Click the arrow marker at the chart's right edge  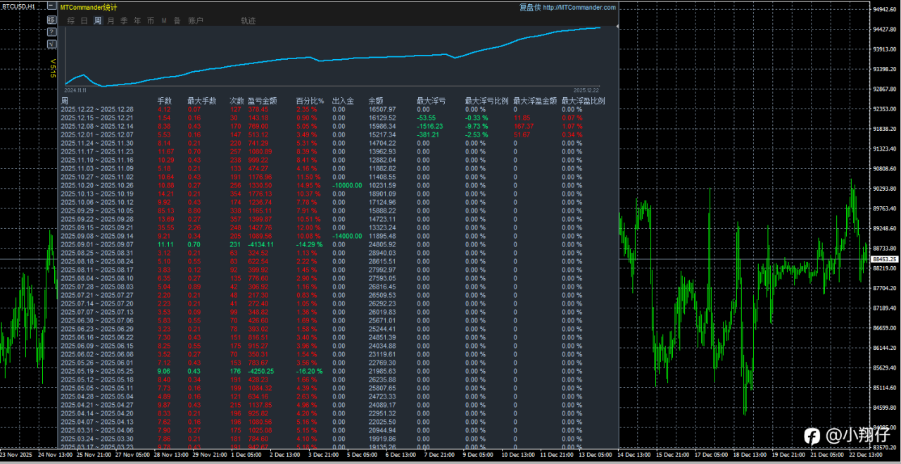tap(617, 27)
